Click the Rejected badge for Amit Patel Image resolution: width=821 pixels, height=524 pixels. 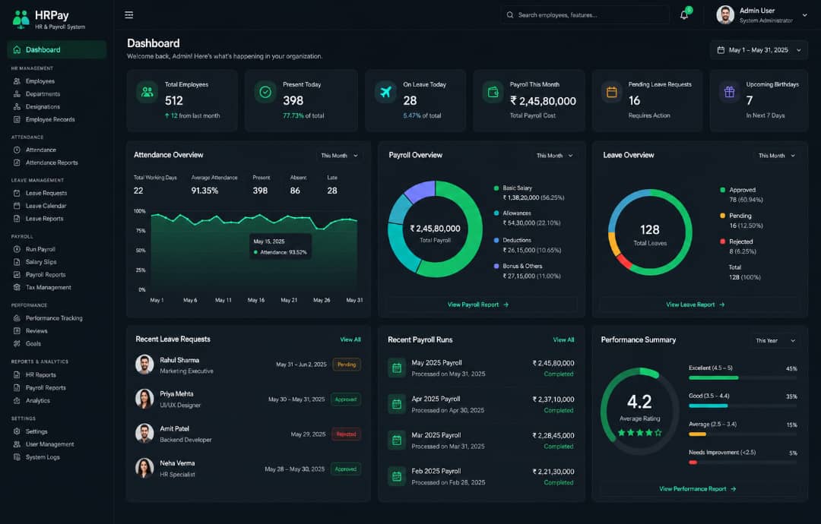346,434
